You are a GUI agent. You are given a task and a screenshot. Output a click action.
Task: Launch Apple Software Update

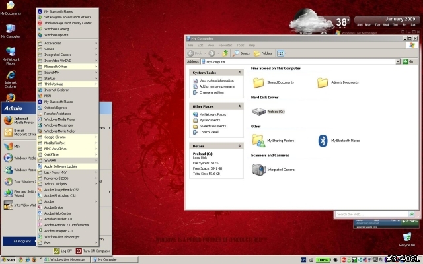(x=67, y=166)
